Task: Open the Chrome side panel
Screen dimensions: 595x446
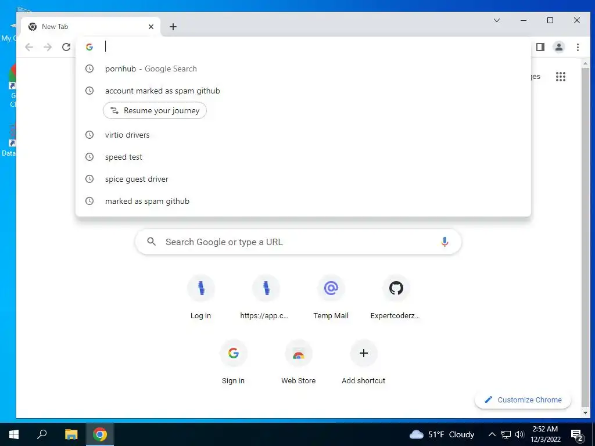Action: tap(540, 47)
